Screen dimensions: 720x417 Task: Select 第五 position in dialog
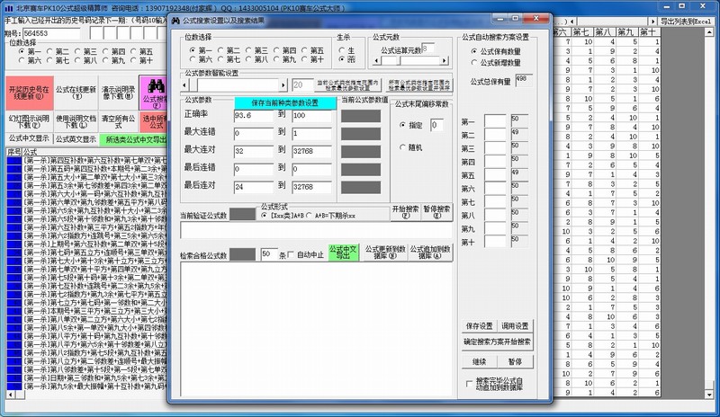[x=304, y=50]
